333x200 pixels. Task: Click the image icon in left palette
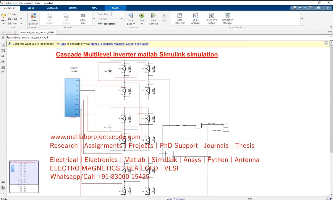3,67
